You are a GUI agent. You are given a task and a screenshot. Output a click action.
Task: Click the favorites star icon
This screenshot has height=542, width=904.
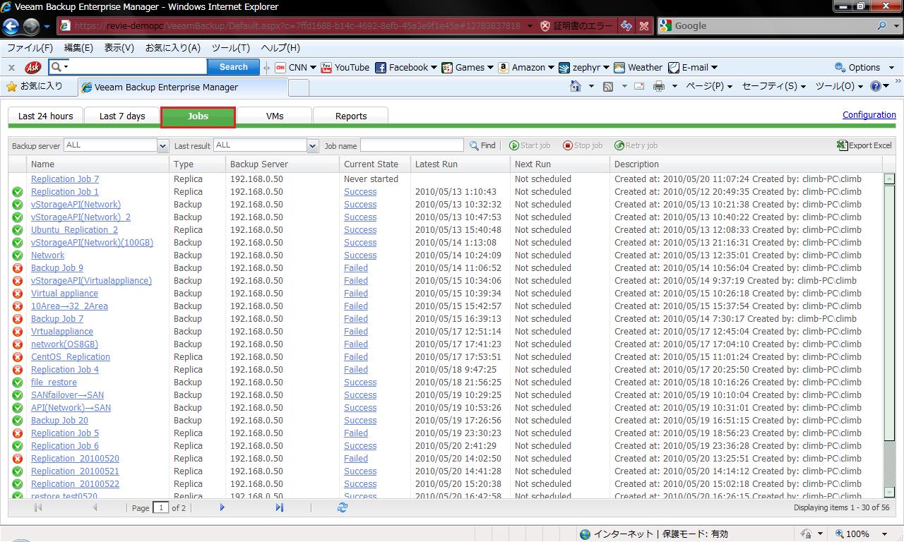coord(11,86)
